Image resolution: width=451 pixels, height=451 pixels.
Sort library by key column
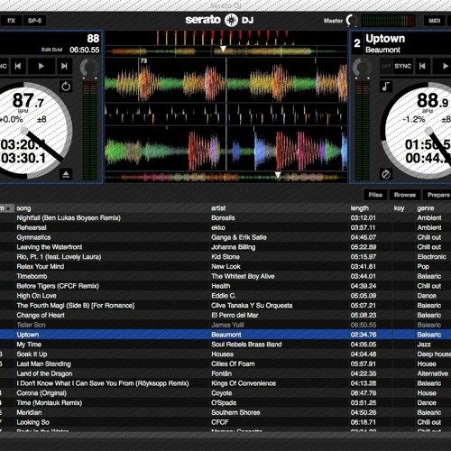(x=403, y=208)
